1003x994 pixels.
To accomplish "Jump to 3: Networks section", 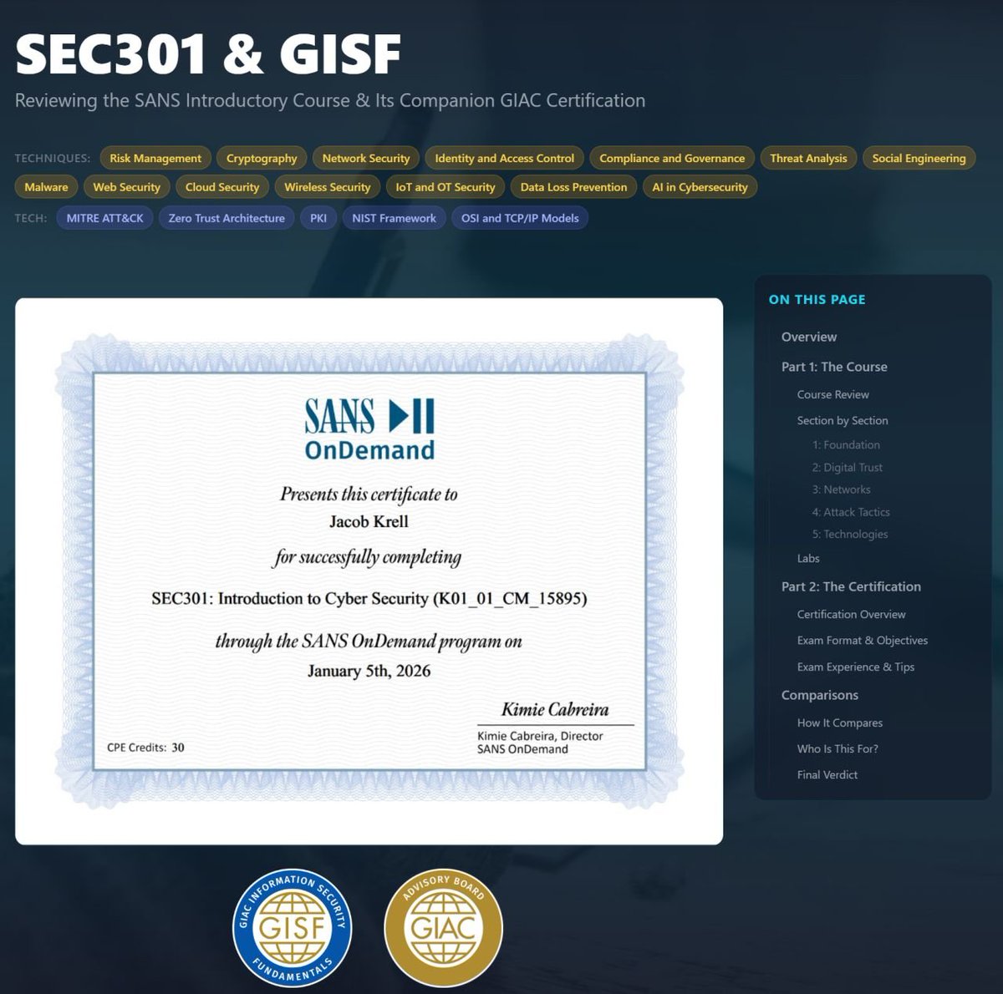I will pos(841,489).
